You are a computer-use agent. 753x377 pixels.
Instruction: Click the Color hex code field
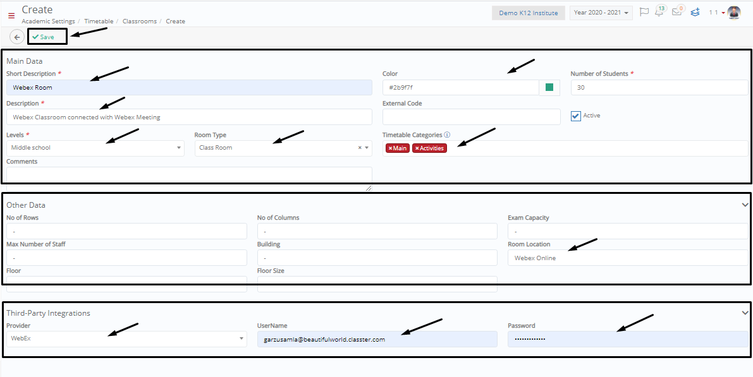coord(461,88)
